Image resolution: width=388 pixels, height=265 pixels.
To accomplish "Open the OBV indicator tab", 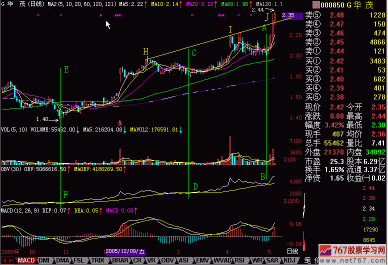I will [x=166, y=260].
